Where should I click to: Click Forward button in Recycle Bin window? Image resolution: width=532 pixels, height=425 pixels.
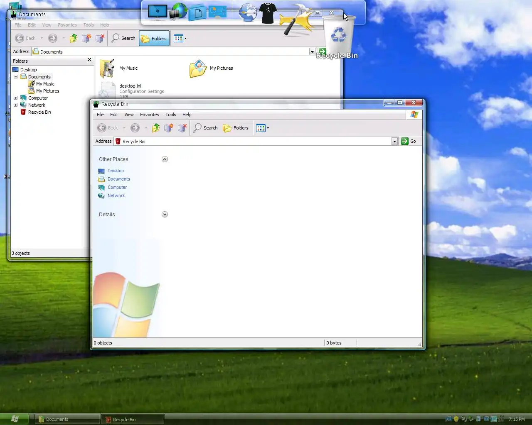pos(135,128)
